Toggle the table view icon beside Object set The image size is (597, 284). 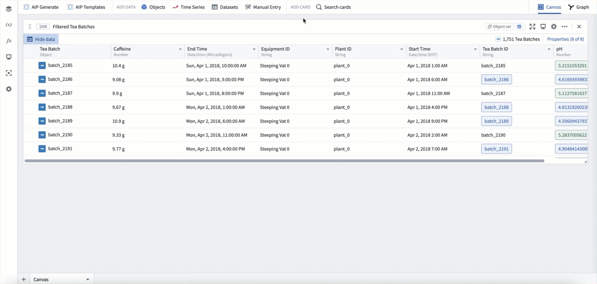click(519, 27)
